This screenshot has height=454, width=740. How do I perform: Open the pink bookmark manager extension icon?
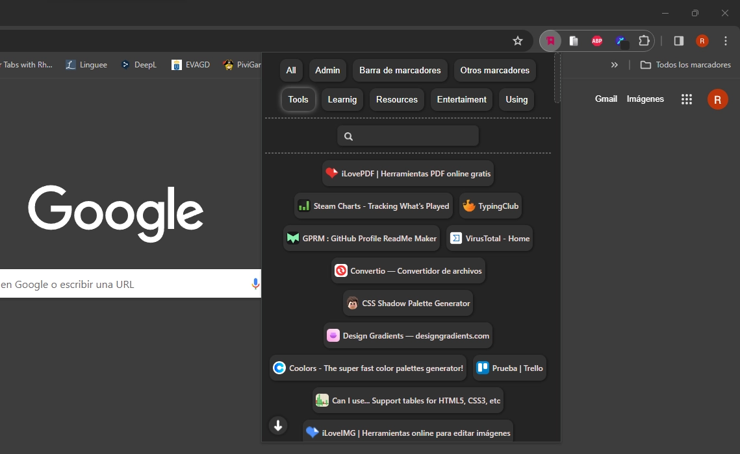[550, 41]
